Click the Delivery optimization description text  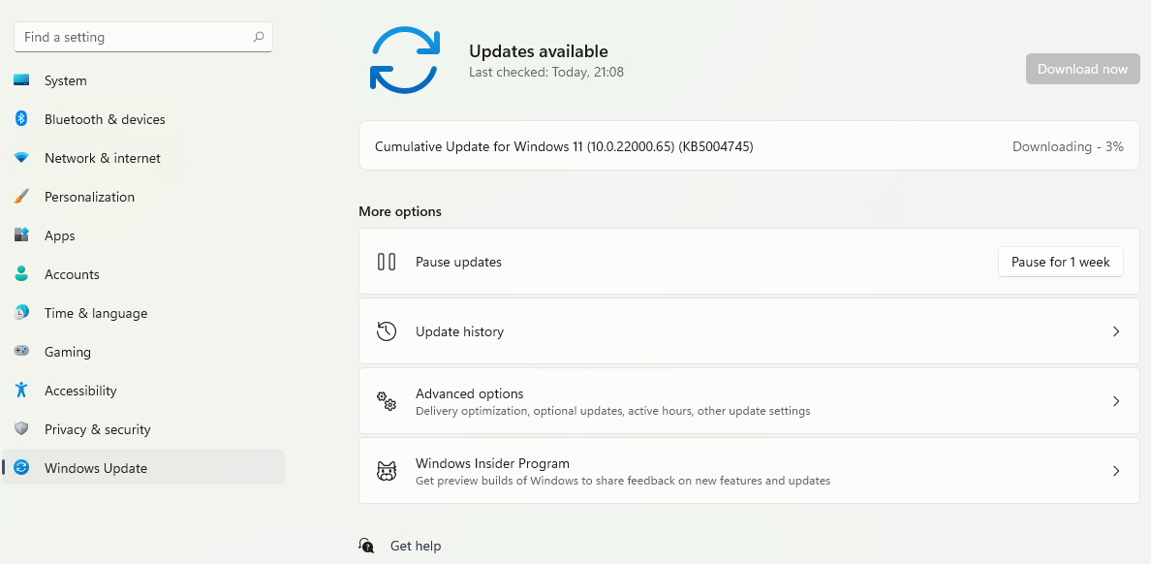coord(613,411)
